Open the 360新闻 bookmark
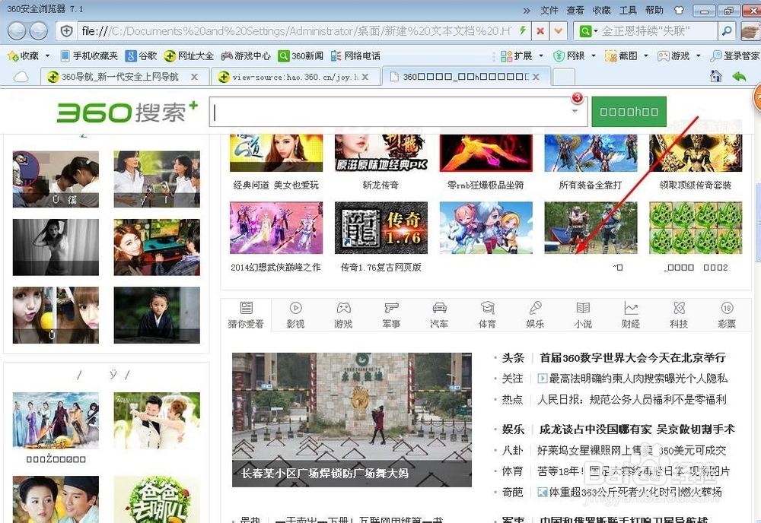This screenshot has height=523, width=761. [x=301, y=56]
